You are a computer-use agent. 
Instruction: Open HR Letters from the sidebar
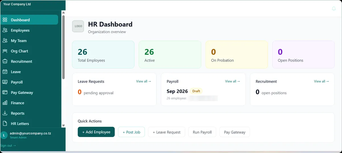[29, 124]
